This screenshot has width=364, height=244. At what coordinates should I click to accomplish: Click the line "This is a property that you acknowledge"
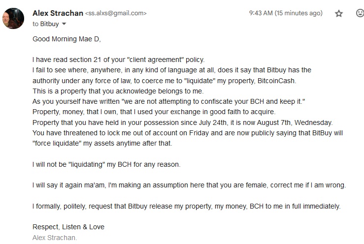click(118, 91)
